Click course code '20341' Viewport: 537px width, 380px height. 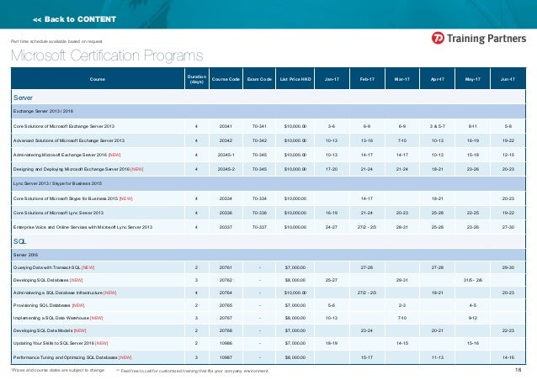[226, 126]
